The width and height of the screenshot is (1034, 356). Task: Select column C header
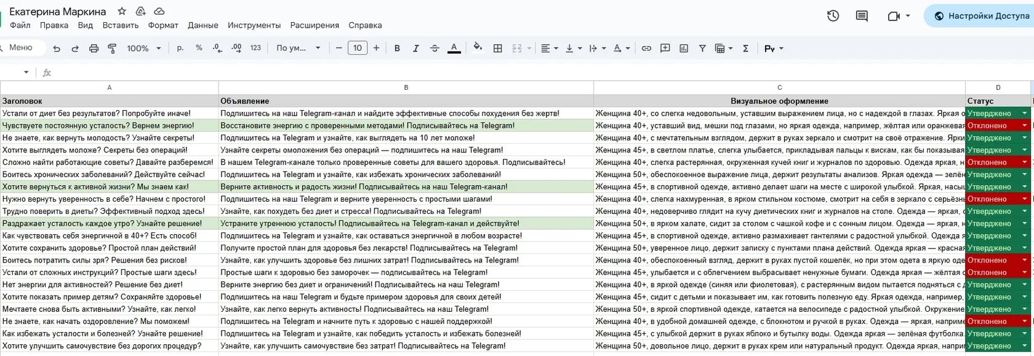coord(780,88)
